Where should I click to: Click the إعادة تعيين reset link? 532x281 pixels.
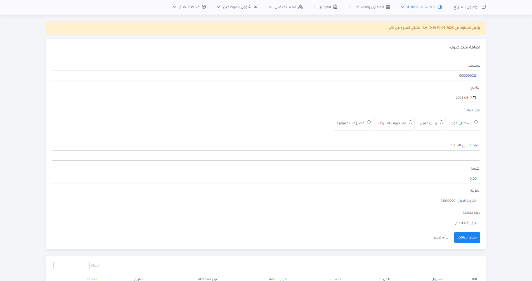[x=441, y=237]
